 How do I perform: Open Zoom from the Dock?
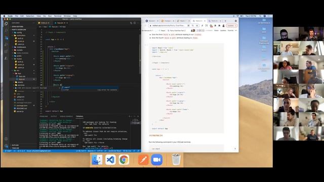[x=156, y=160]
